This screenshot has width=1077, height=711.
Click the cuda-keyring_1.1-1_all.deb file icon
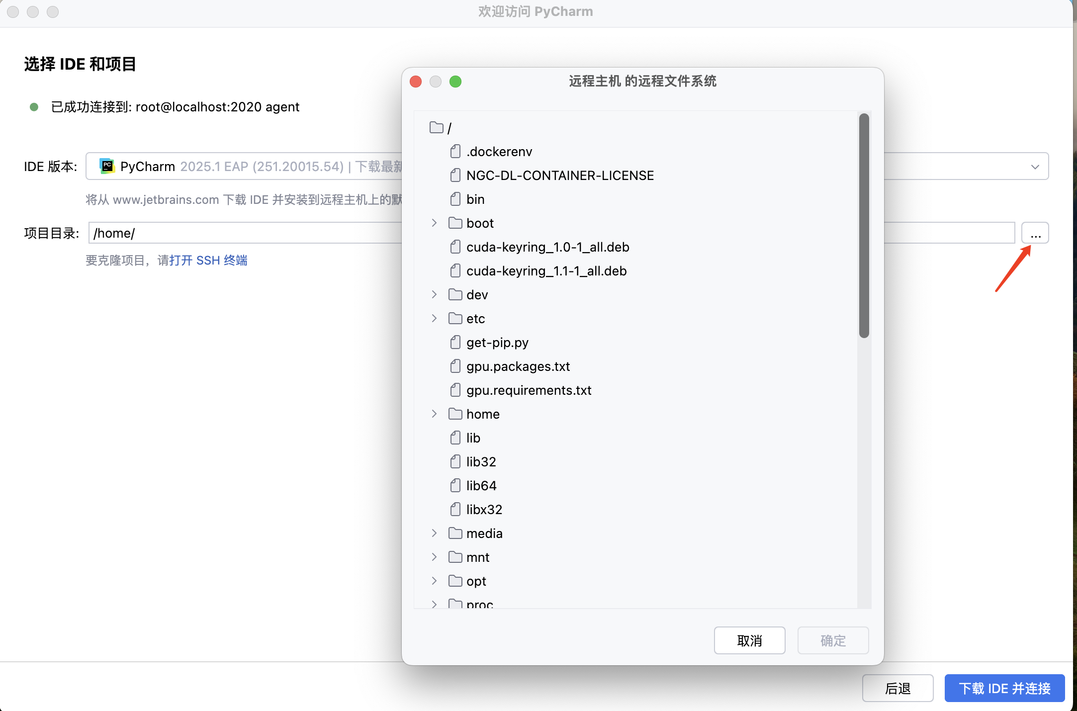point(455,271)
